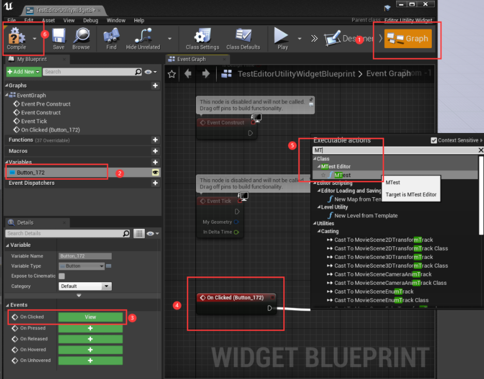Add a new event dispatcher plus button
Screen dimensions: 484x379
point(155,183)
